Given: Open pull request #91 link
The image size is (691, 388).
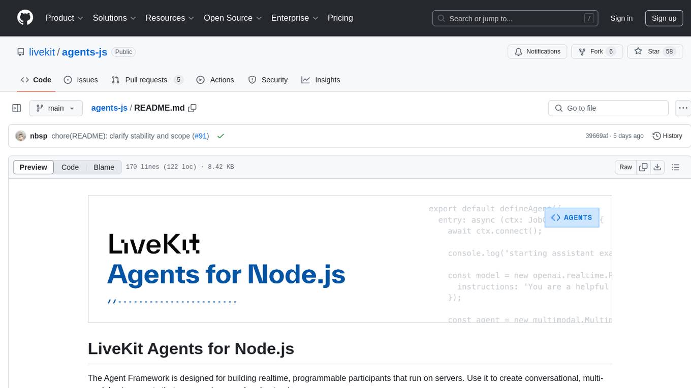Looking at the screenshot, I should (201, 136).
